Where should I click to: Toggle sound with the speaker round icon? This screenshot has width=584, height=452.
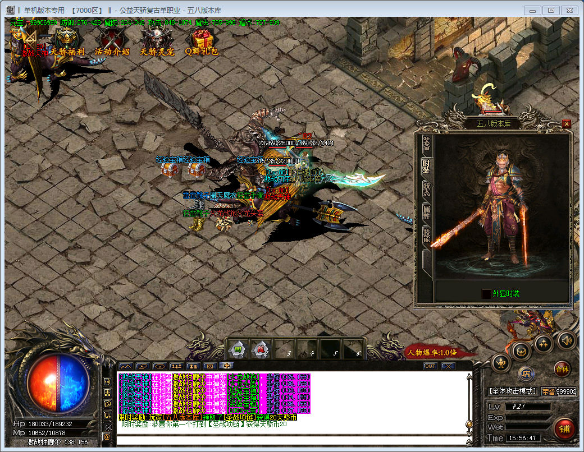click(567, 340)
